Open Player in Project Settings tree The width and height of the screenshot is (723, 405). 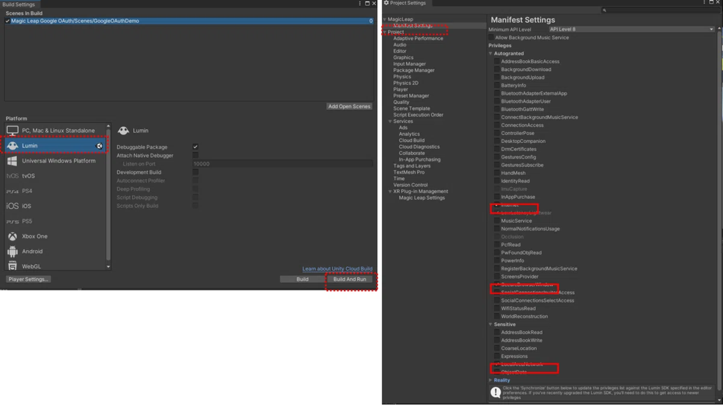401,89
